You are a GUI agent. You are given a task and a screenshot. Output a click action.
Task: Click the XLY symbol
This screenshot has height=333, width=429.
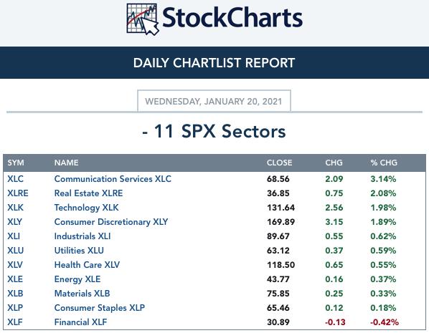click(x=15, y=222)
